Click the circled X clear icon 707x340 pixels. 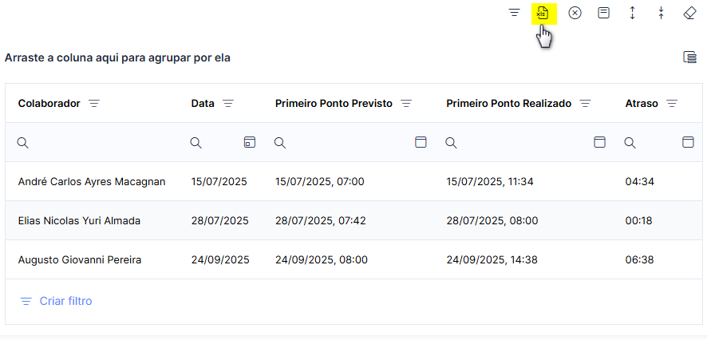coord(575,13)
